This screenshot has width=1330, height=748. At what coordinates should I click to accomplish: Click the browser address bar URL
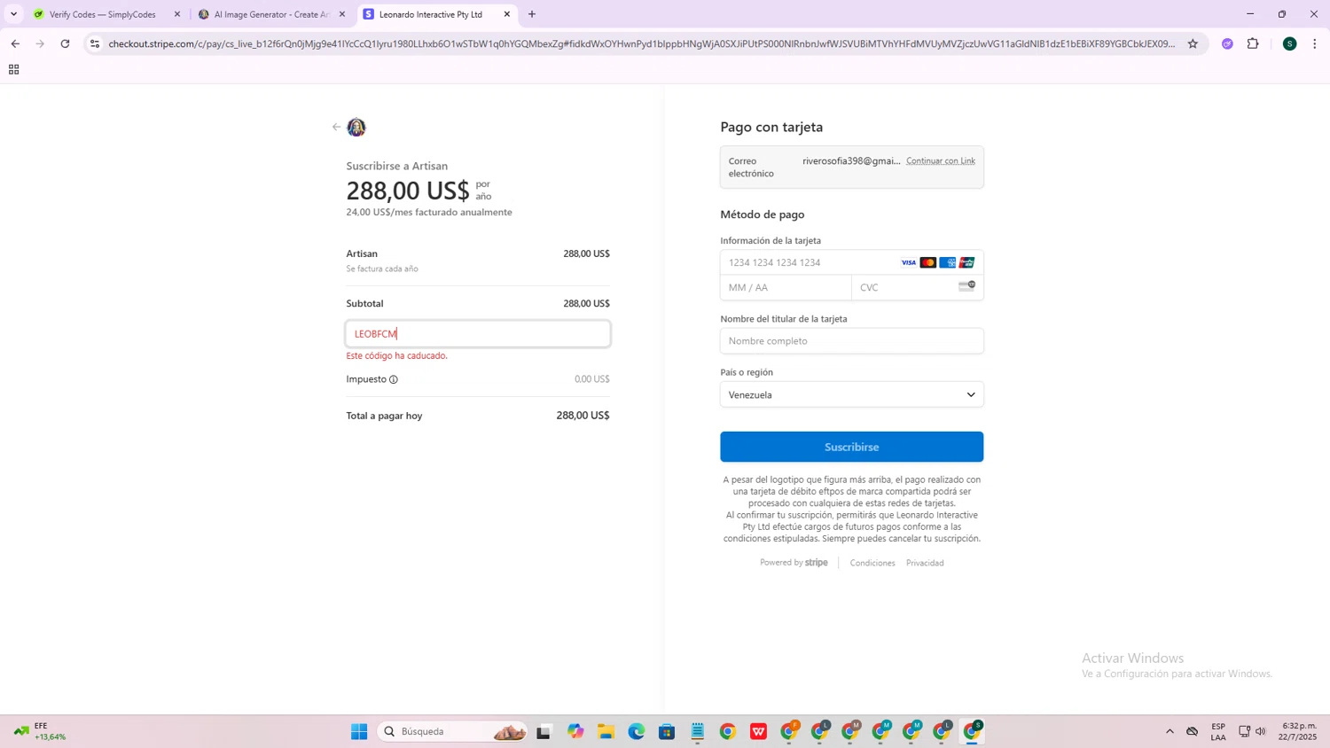641,43
